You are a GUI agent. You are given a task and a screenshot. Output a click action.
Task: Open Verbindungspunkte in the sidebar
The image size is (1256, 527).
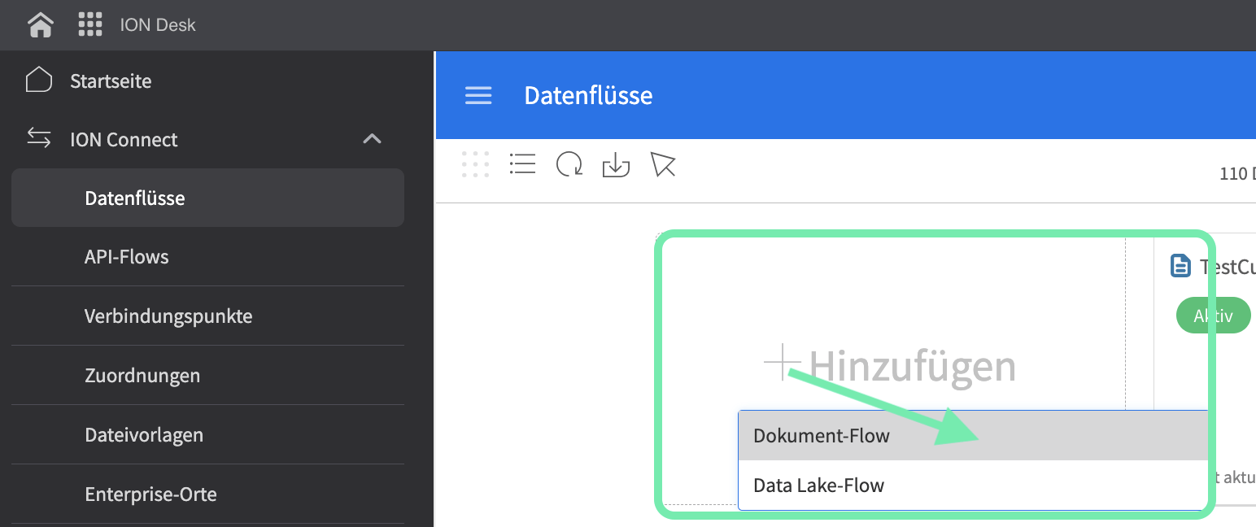[168, 316]
